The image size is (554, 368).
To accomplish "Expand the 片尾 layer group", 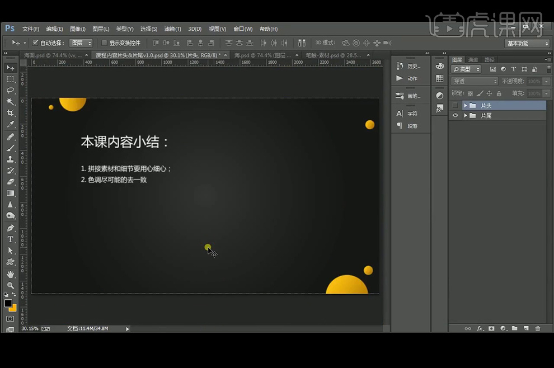I will click(x=466, y=115).
